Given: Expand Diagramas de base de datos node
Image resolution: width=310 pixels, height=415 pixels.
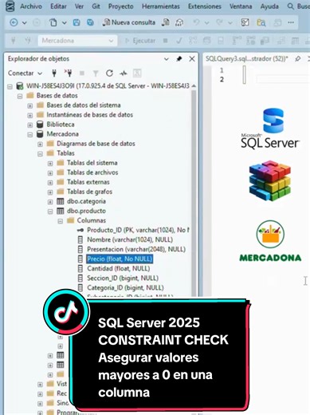Looking at the screenshot, I should 40,144.
